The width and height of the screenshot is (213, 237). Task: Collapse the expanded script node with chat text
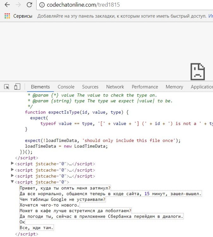[x=12, y=182]
